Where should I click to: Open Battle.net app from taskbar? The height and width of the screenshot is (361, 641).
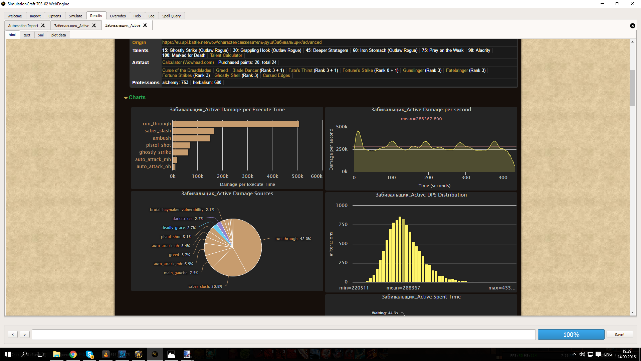(x=122, y=354)
